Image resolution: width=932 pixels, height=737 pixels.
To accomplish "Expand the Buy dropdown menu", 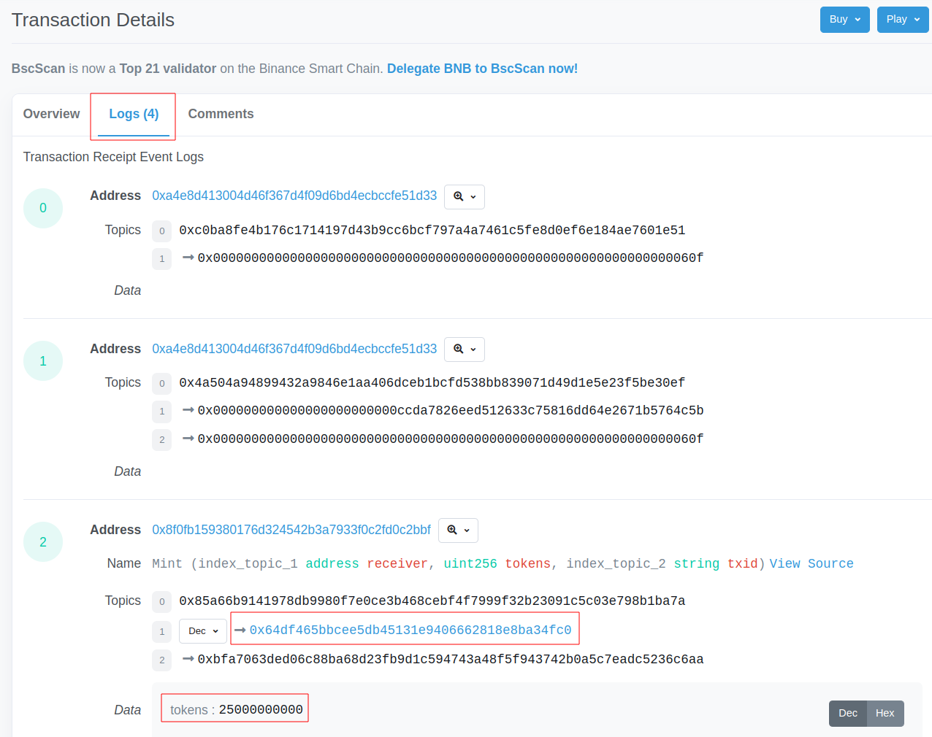I will click(844, 20).
